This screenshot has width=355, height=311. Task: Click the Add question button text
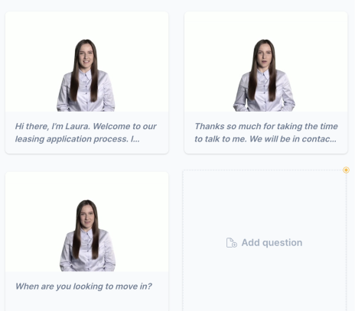[x=272, y=243]
